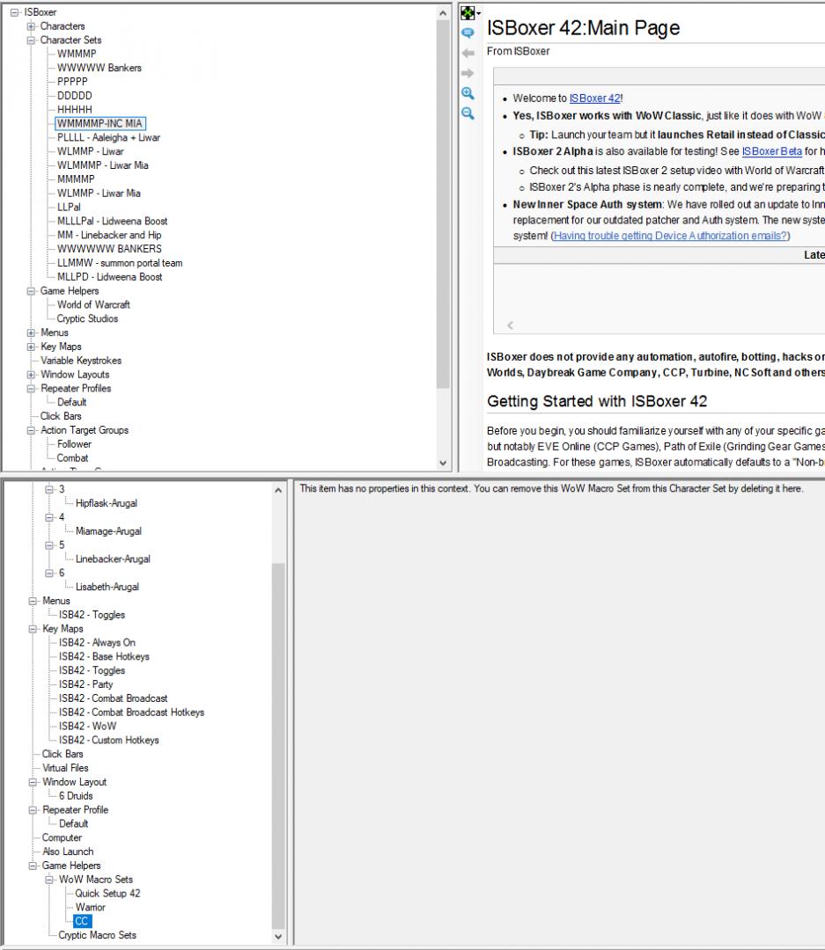825x950 pixels.
Task: Select the 6 Druids window layout
Action: [x=76, y=795]
